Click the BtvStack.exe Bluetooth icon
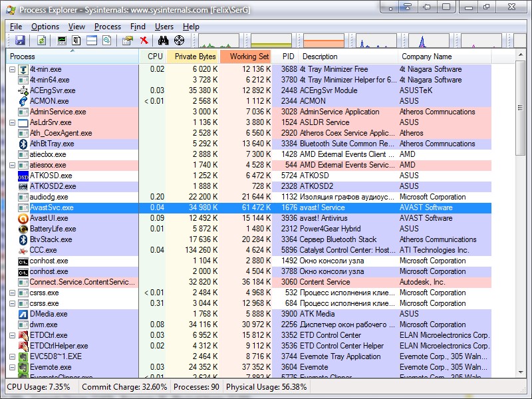 (x=23, y=239)
